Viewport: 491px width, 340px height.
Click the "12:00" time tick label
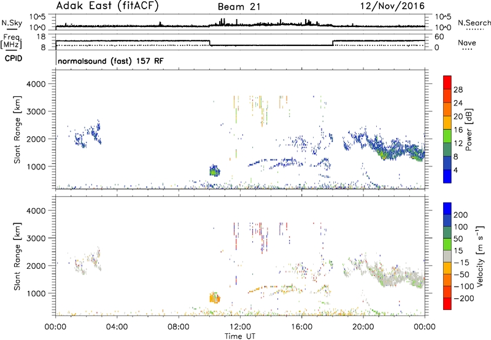coord(240,327)
